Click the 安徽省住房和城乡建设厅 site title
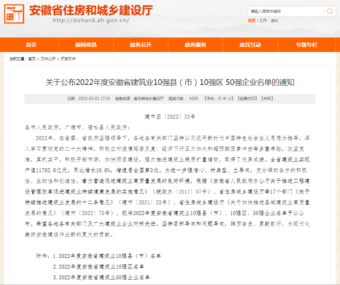The image size is (340, 285). (91, 10)
